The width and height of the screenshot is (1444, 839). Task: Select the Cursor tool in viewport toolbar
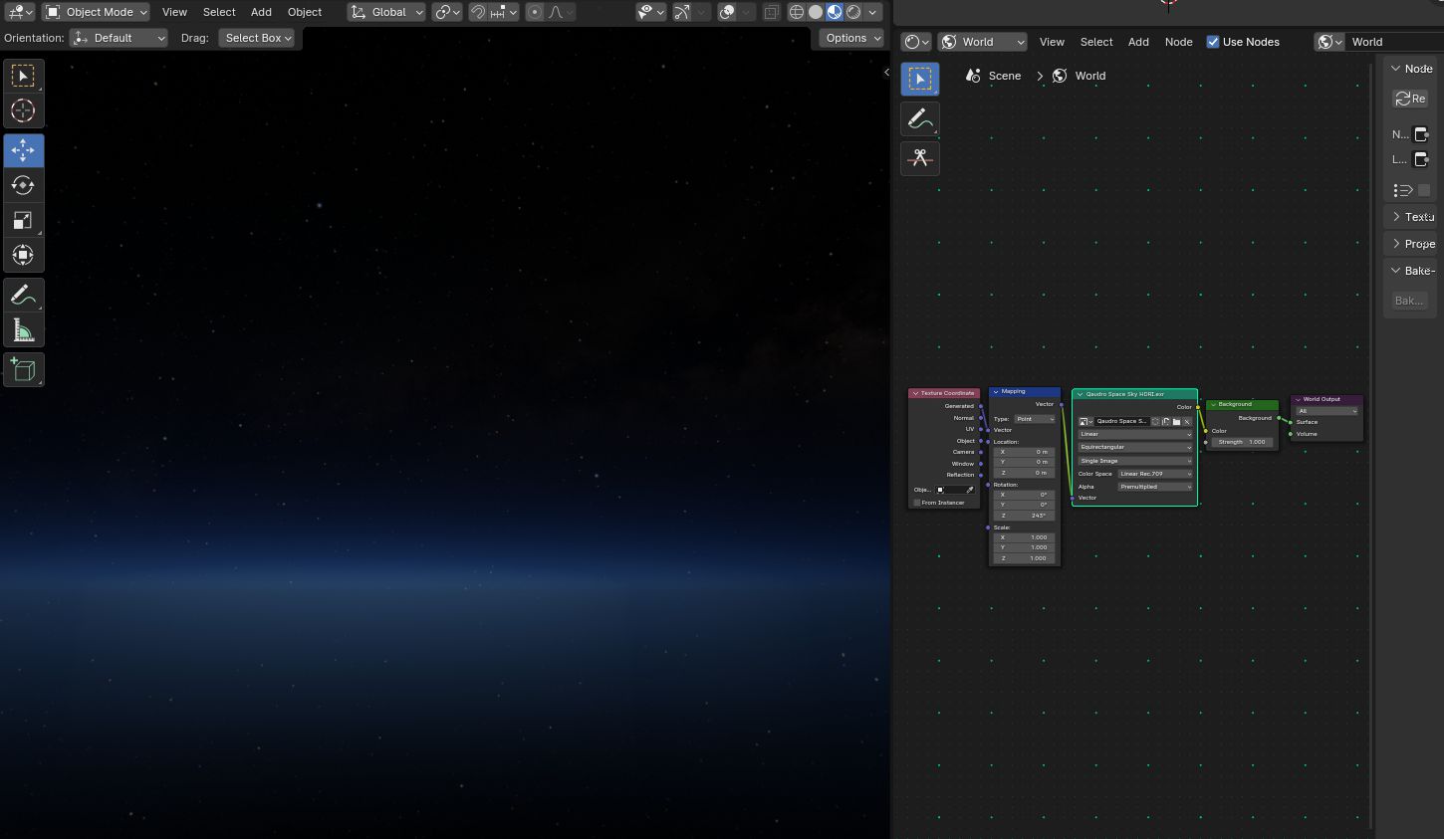tap(23, 110)
